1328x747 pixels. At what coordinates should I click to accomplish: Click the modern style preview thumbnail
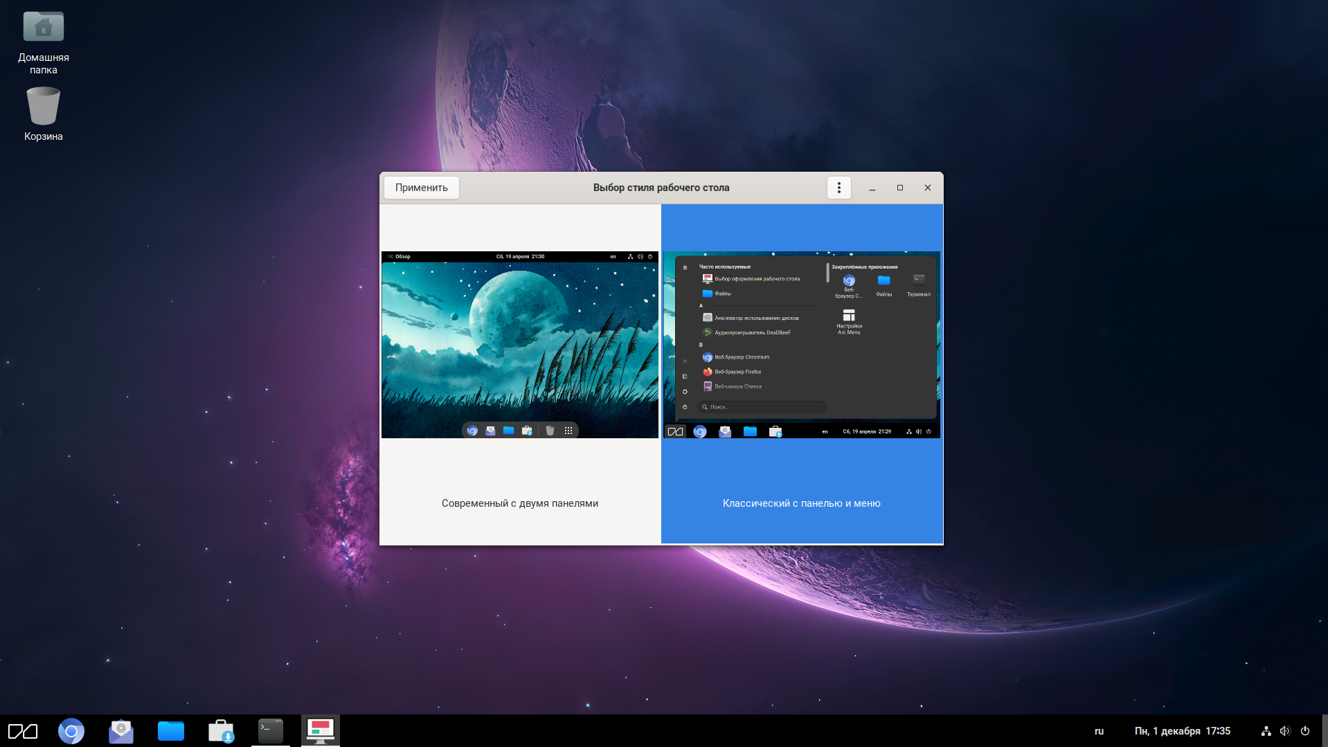[x=519, y=344]
